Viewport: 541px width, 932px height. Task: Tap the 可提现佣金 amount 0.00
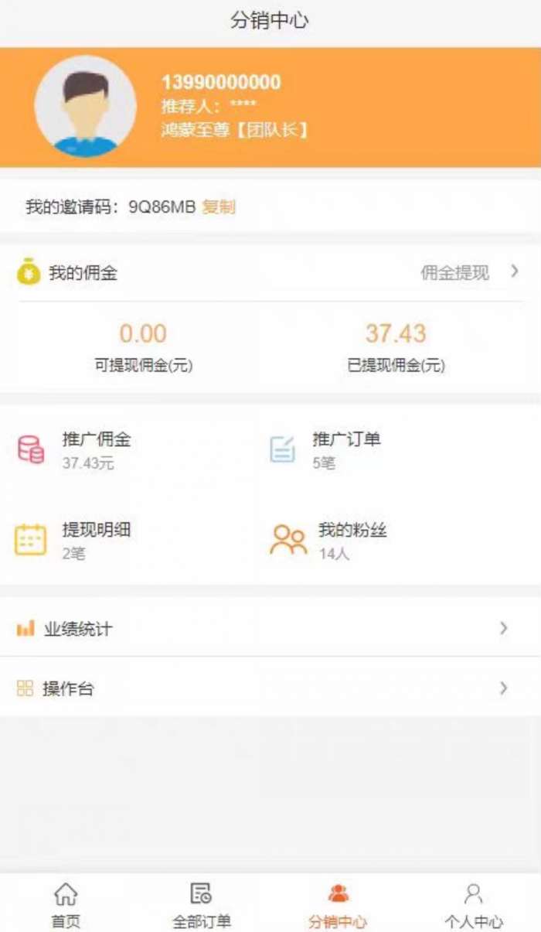tap(143, 333)
